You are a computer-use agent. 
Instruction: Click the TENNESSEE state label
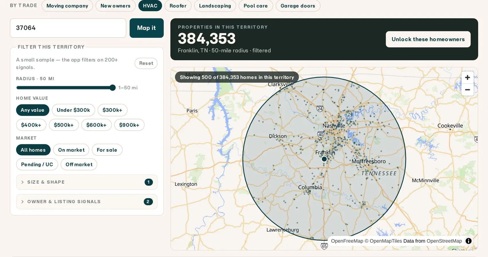pos(379,174)
